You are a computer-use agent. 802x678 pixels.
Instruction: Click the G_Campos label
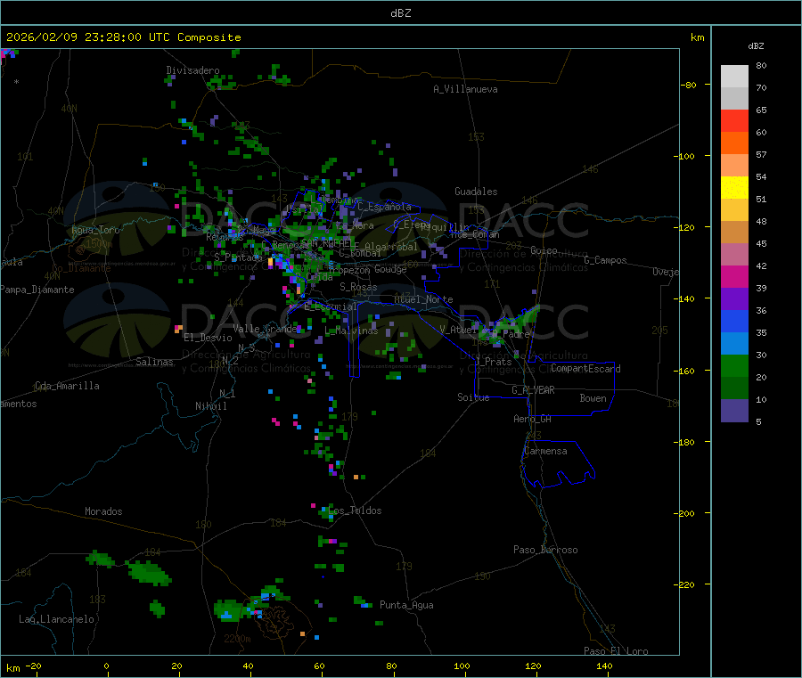(605, 260)
